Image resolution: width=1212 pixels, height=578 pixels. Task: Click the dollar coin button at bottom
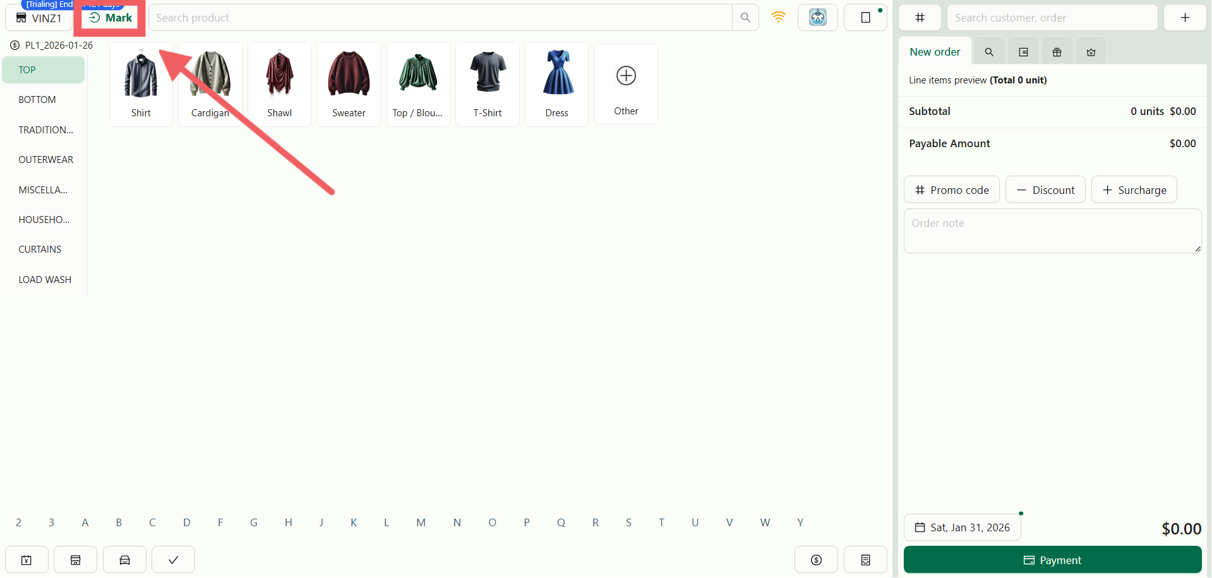click(x=816, y=560)
